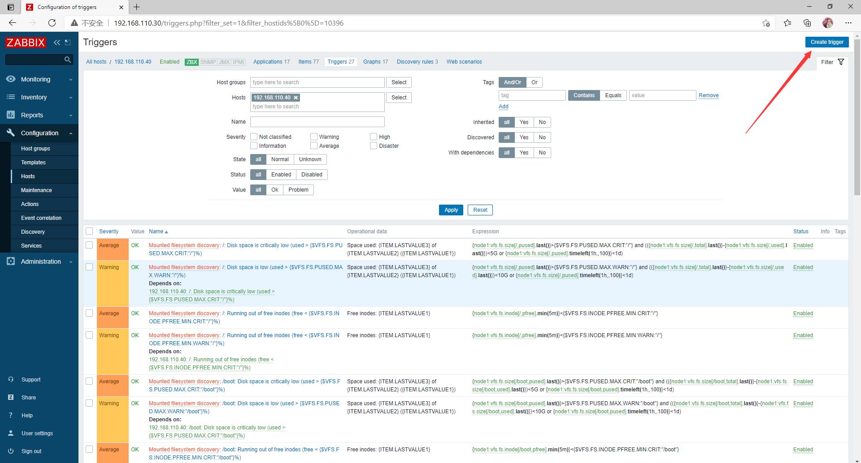
Task: Click the Remove tag link
Action: click(x=709, y=95)
